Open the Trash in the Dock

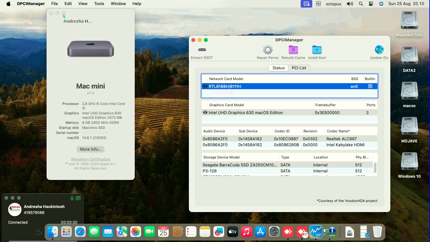(377, 232)
